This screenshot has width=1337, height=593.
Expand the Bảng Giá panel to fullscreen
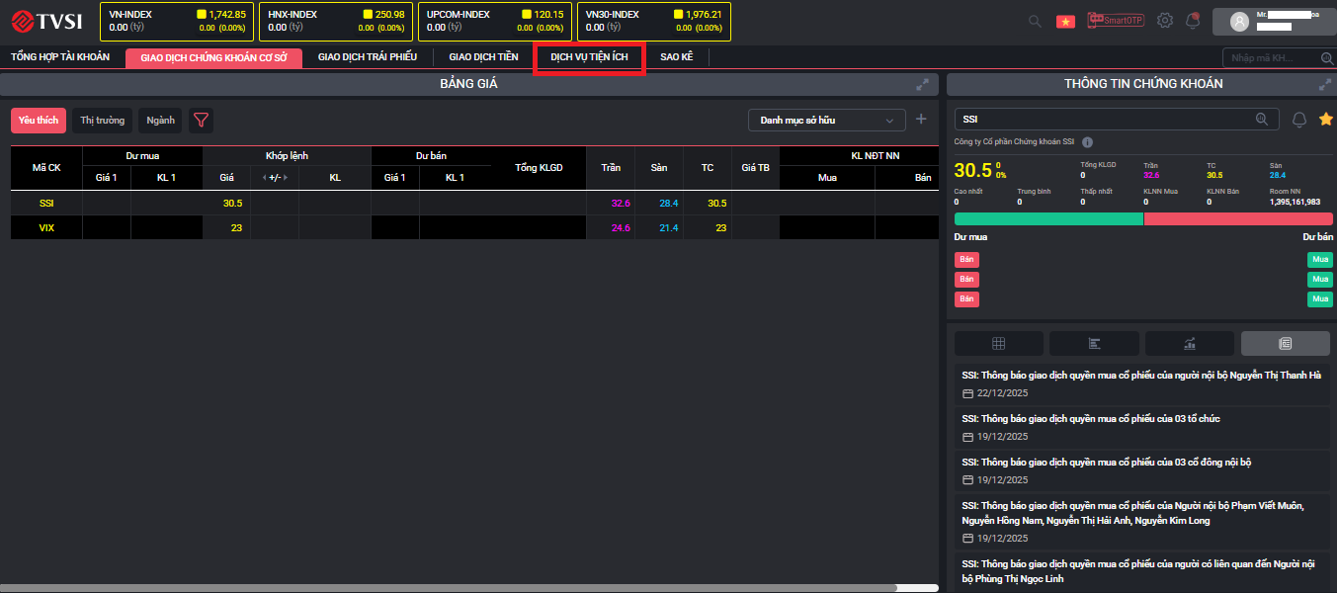tap(922, 85)
